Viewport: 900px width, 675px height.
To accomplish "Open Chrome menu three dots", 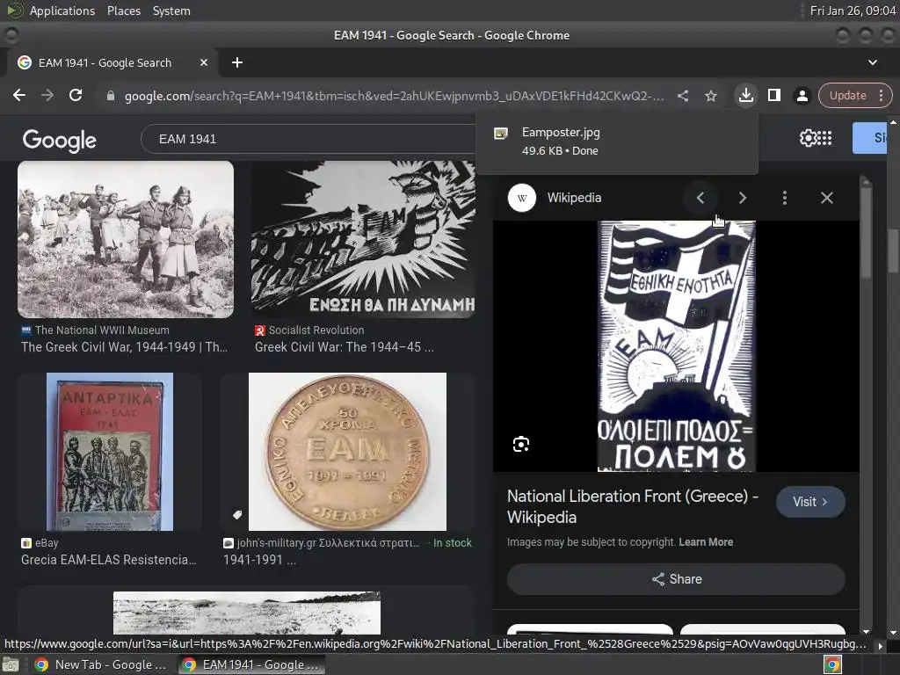I will [881, 95].
